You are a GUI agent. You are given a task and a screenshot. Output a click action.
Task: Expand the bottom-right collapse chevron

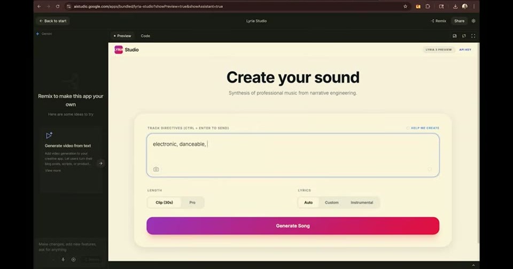coord(473,265)
